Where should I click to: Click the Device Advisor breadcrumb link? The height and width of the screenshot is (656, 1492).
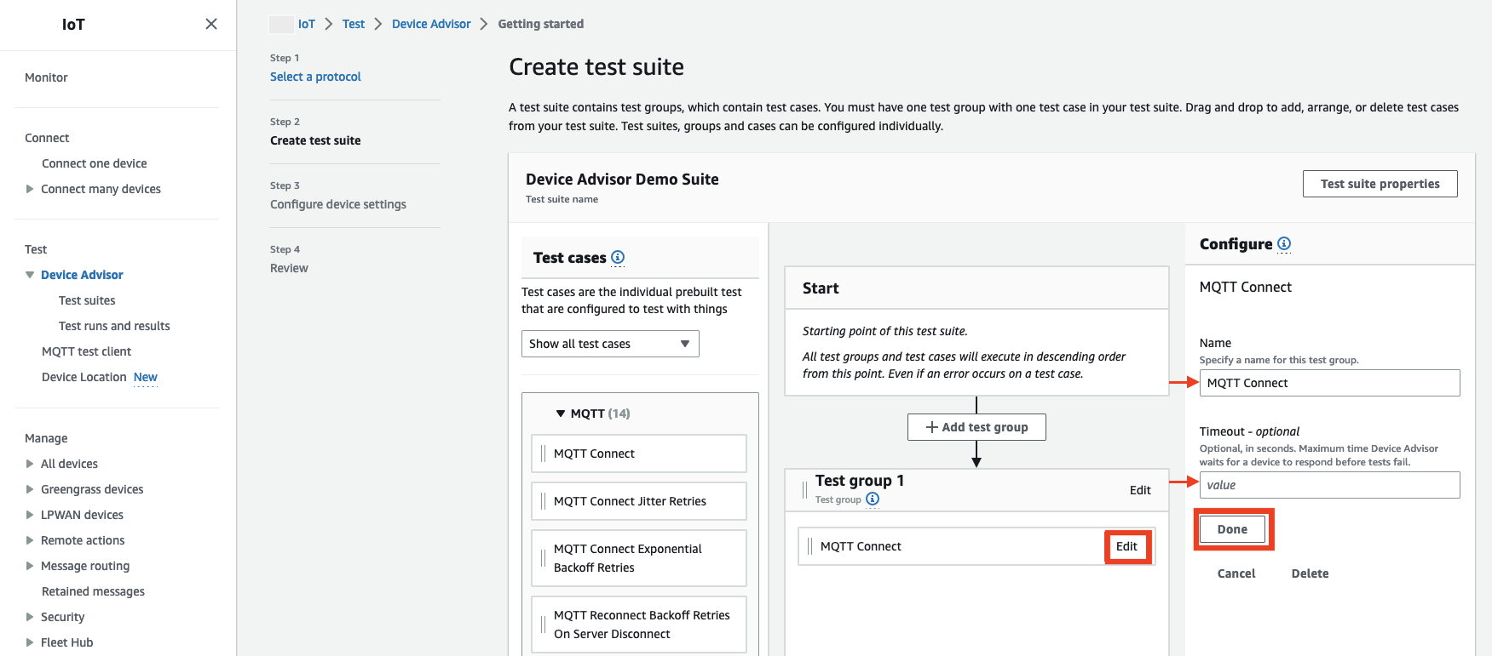click(431, 24)
